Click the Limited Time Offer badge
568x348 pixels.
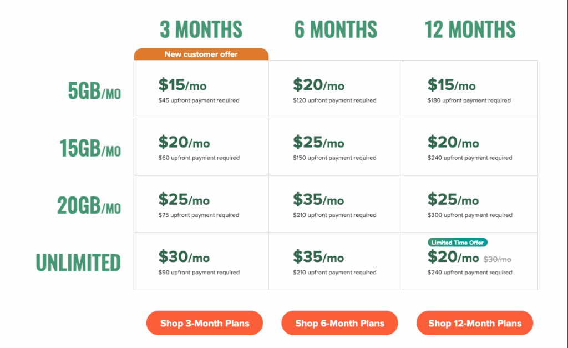tap(458, 243)
